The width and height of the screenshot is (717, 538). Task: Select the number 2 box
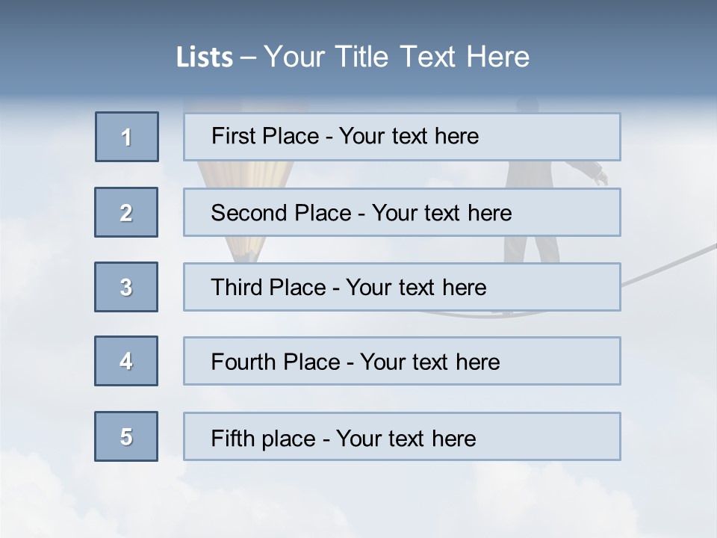(x=126, y=212)
